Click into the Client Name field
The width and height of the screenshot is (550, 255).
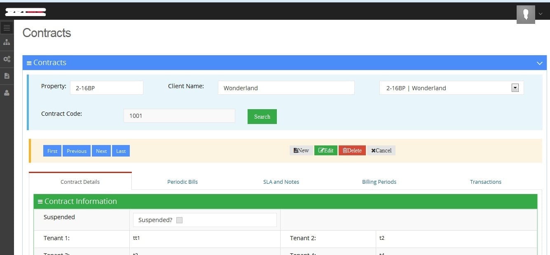click(286, 88)
